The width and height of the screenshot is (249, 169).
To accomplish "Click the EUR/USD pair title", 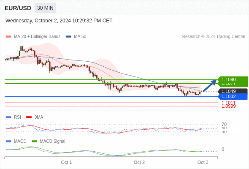I will coord(18,8).
